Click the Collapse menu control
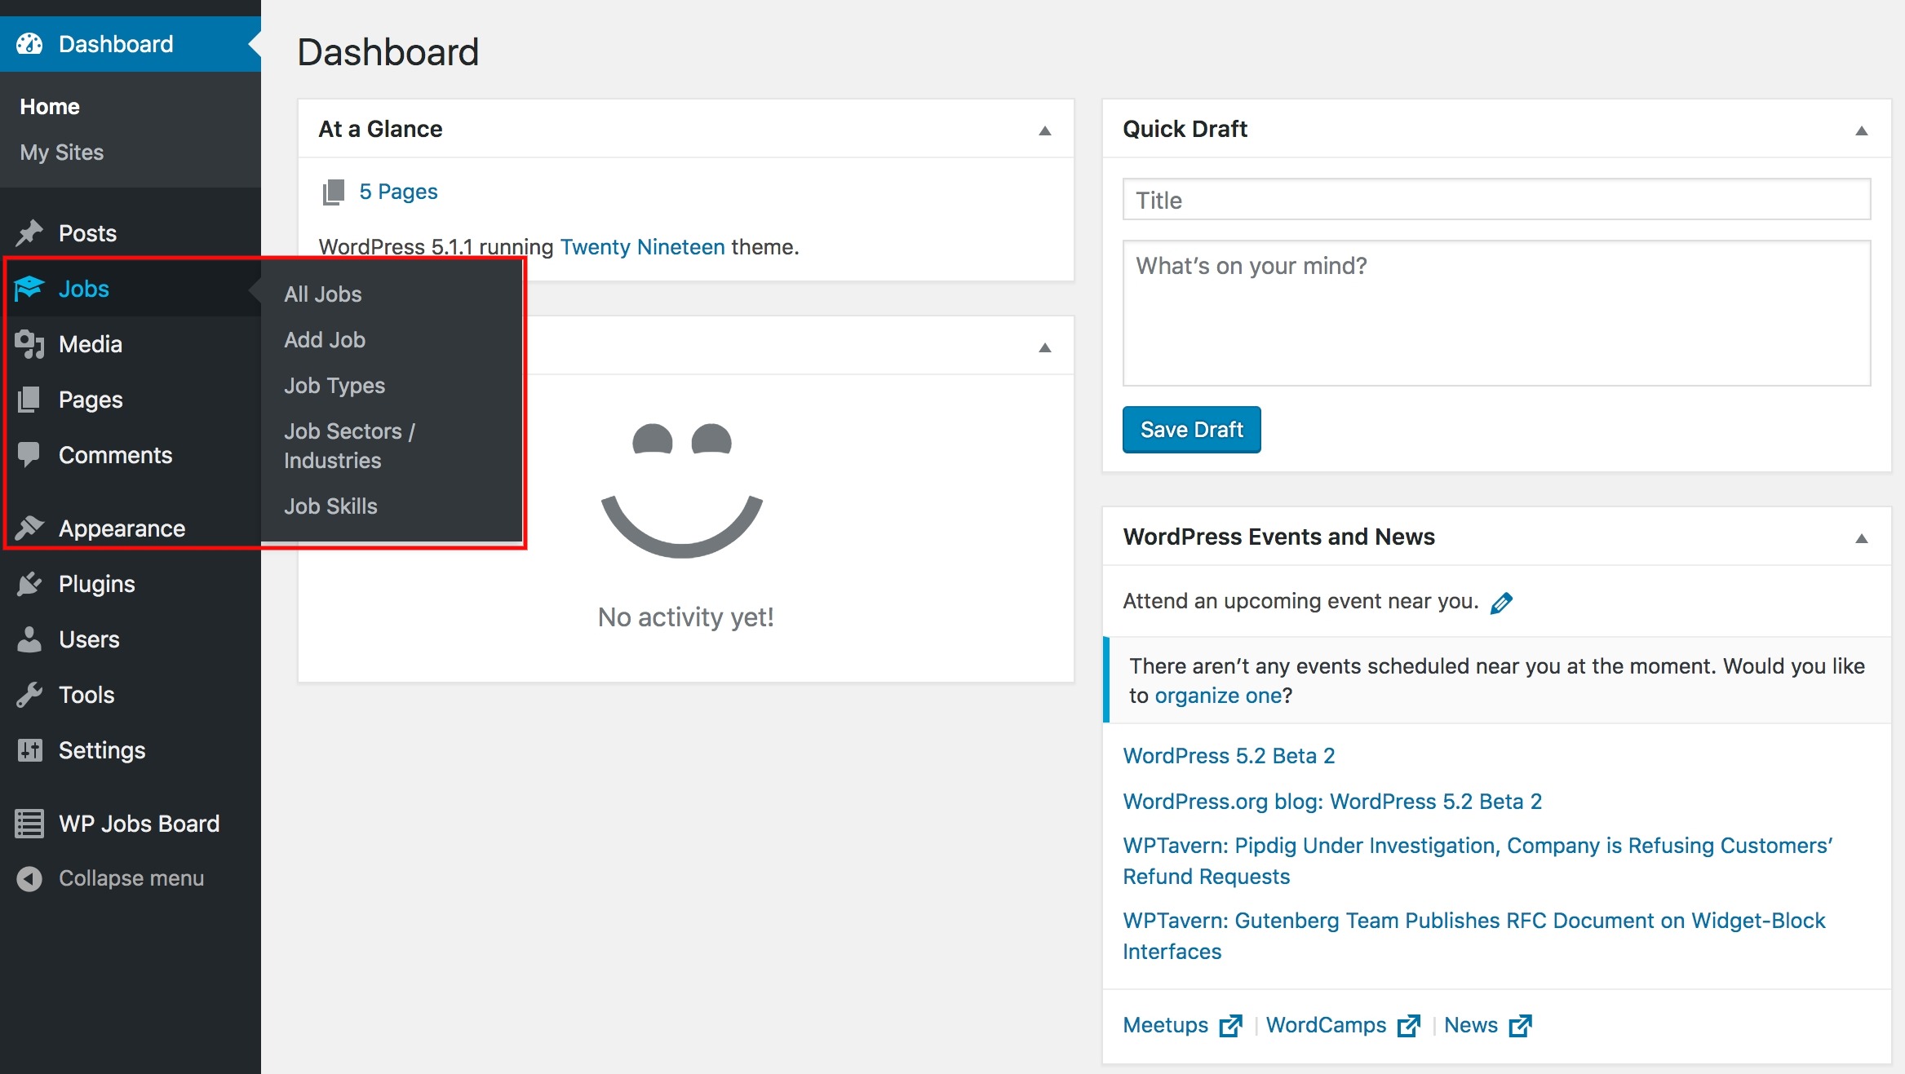Screen dimensions: 1905x1074 (131, 878)
